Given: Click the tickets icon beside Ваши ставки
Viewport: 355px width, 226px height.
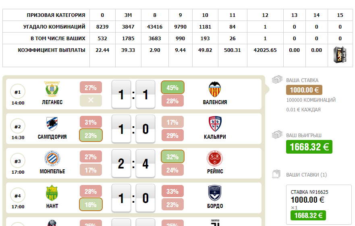Looking at the screenshot, I should click(x=276, y=174).
